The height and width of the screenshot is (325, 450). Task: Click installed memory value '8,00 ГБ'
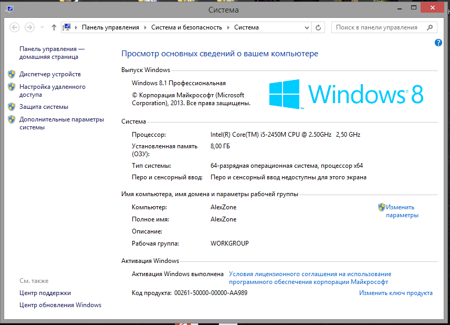pos(220,146)
